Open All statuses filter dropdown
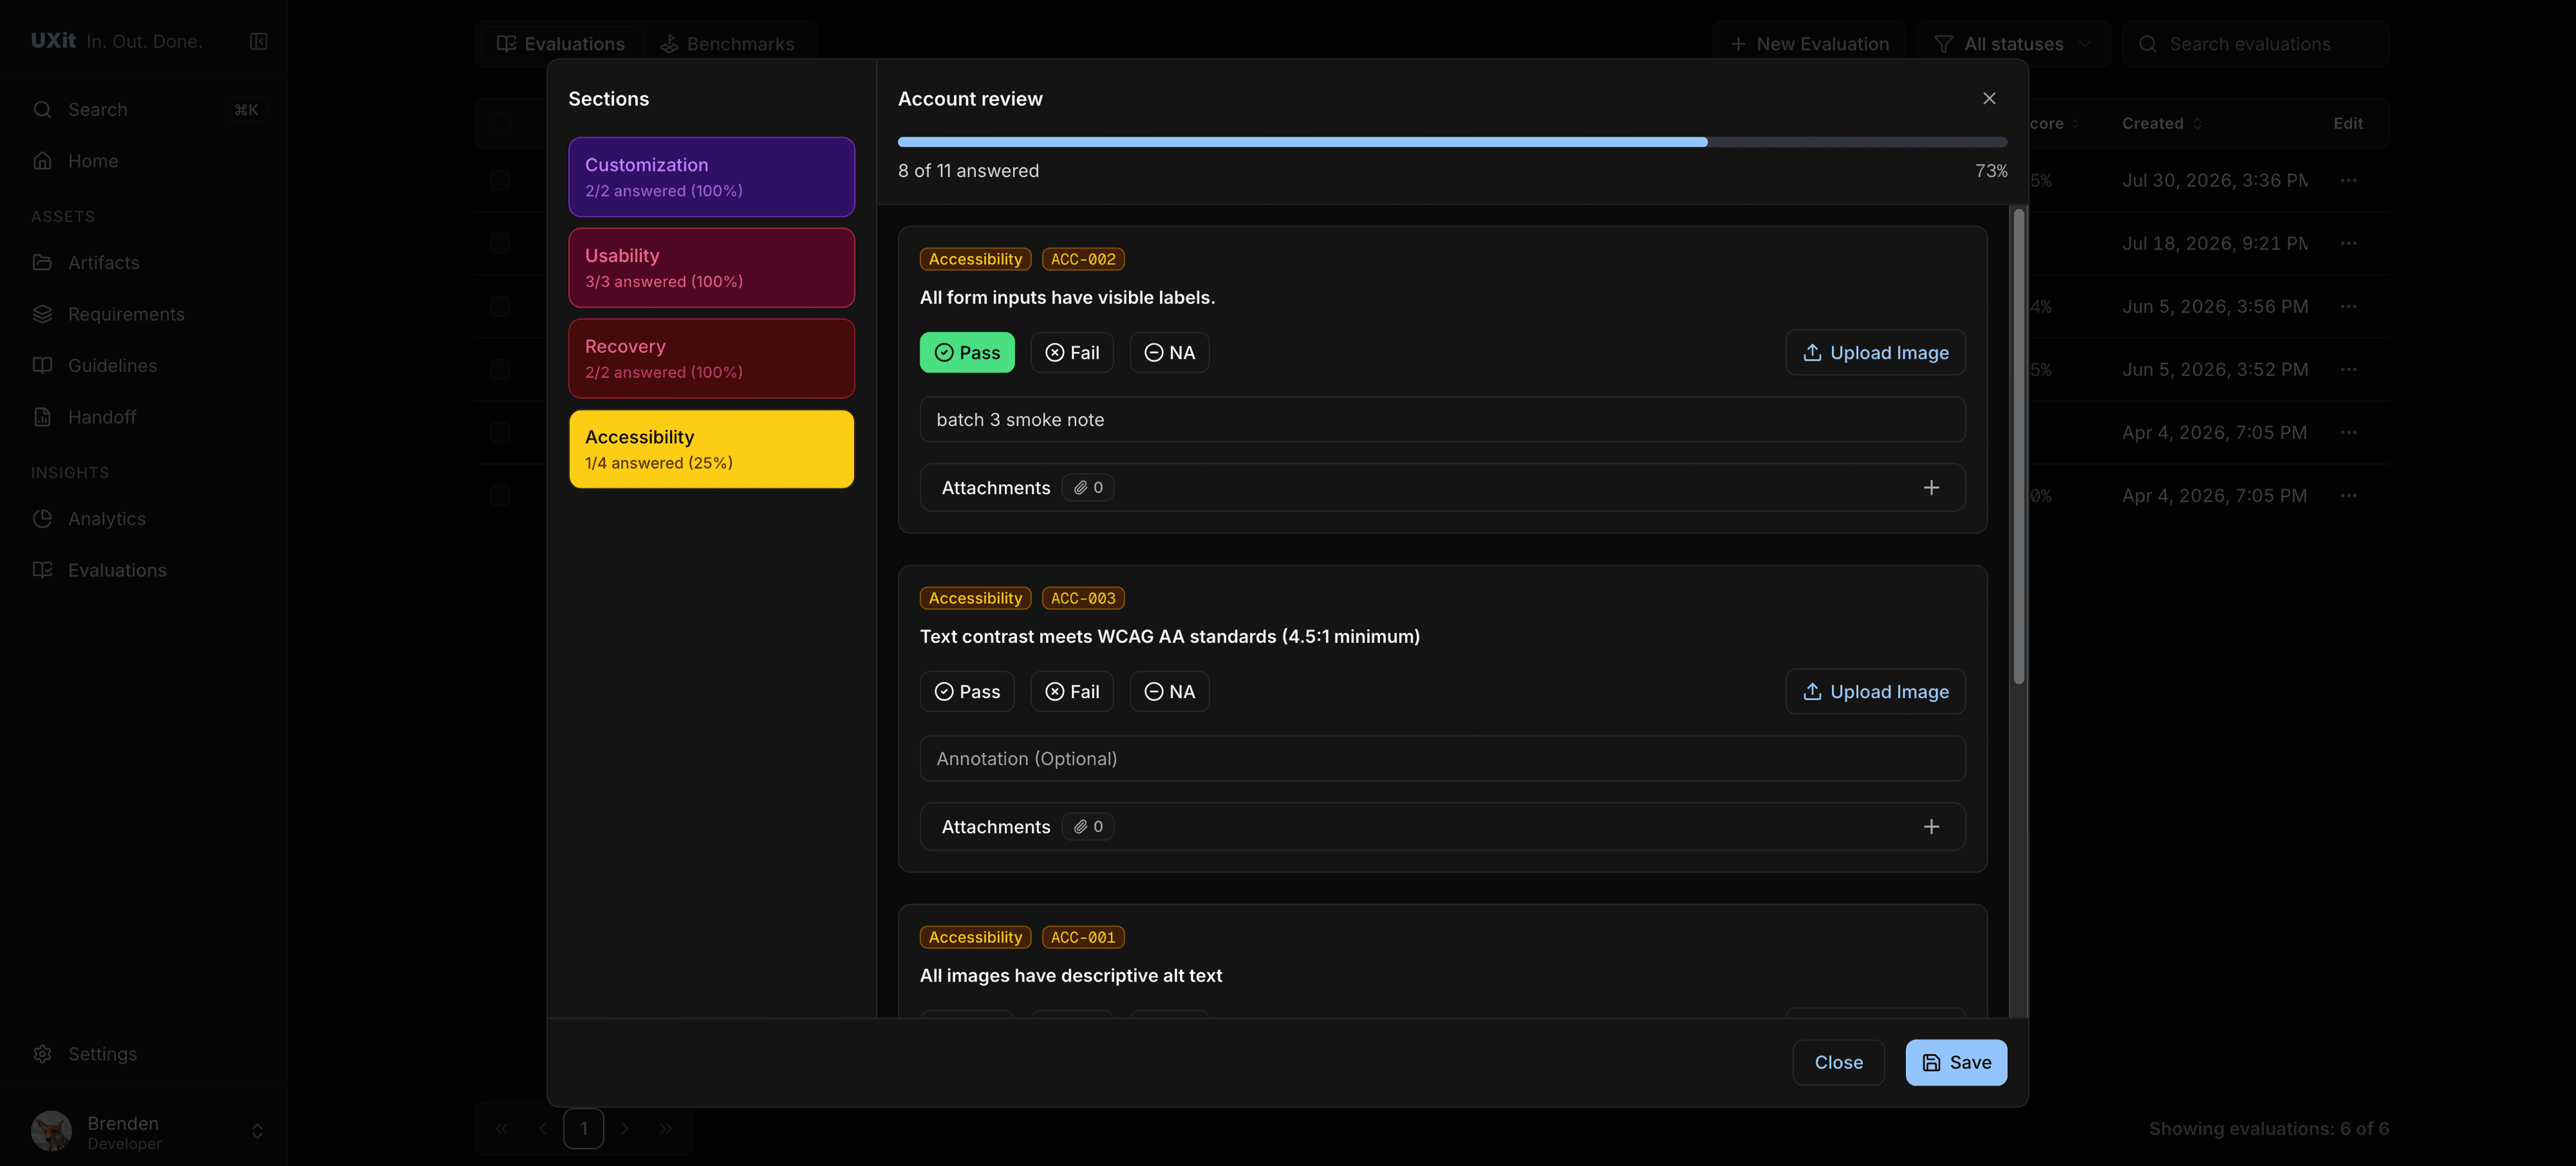This screenshot has width=2576, height=1166. [2013, 44]
